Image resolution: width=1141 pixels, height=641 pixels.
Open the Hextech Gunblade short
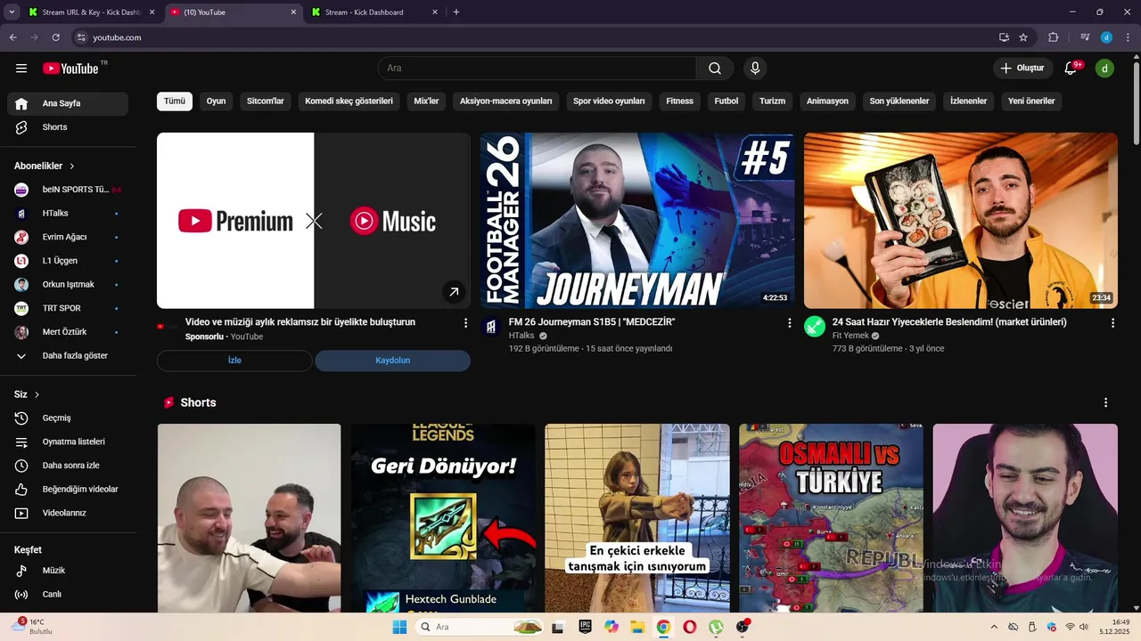pyautogui.click(x=443, y=518)
